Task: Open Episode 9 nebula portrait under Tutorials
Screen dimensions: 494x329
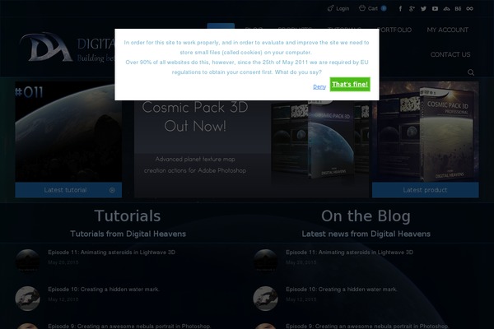Action: click(x=129, y=326)
